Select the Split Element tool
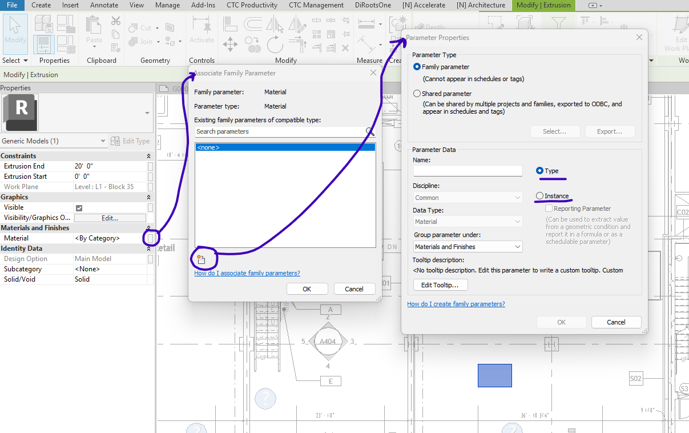 coord(317,20)
